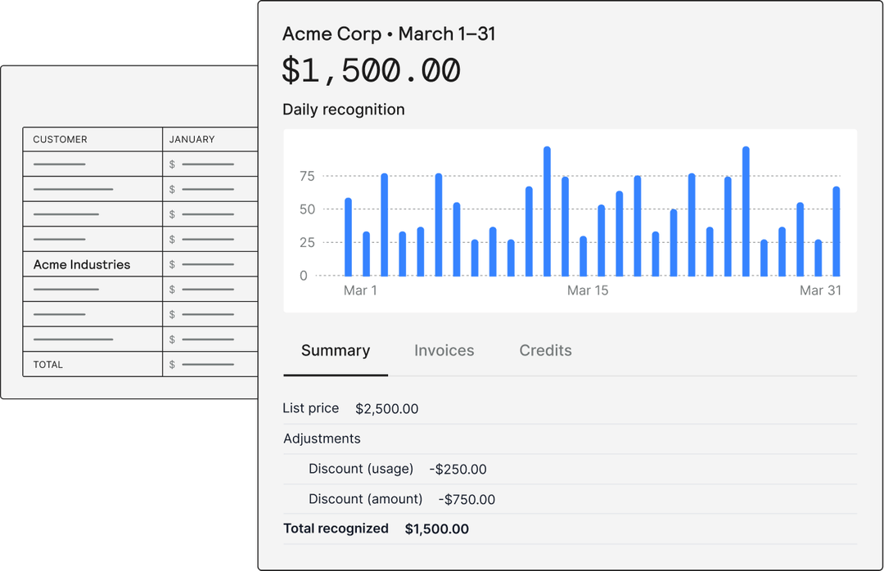This screenshot has width=884, height=571.
Task: Expand the Adjustments section
Action: pos(322,438)
